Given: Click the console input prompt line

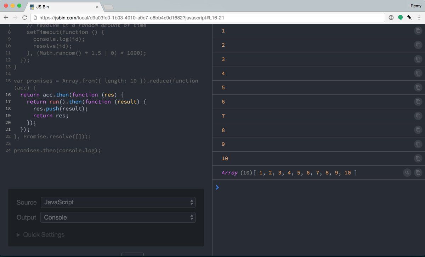Looking at the screenshot, I should tap(319, 187).
